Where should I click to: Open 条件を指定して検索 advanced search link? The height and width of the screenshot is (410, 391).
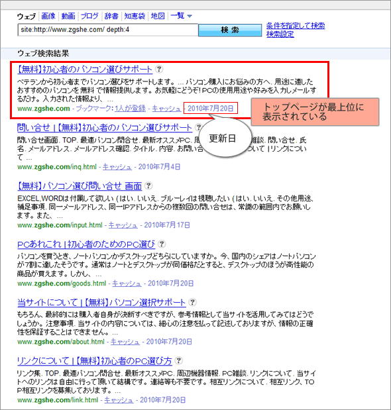(296, 26)
